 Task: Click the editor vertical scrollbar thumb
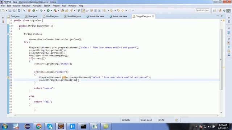(x=221, y=60)
